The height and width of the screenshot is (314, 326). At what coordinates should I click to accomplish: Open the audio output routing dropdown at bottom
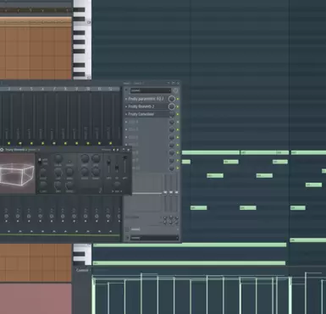[155, 238]
